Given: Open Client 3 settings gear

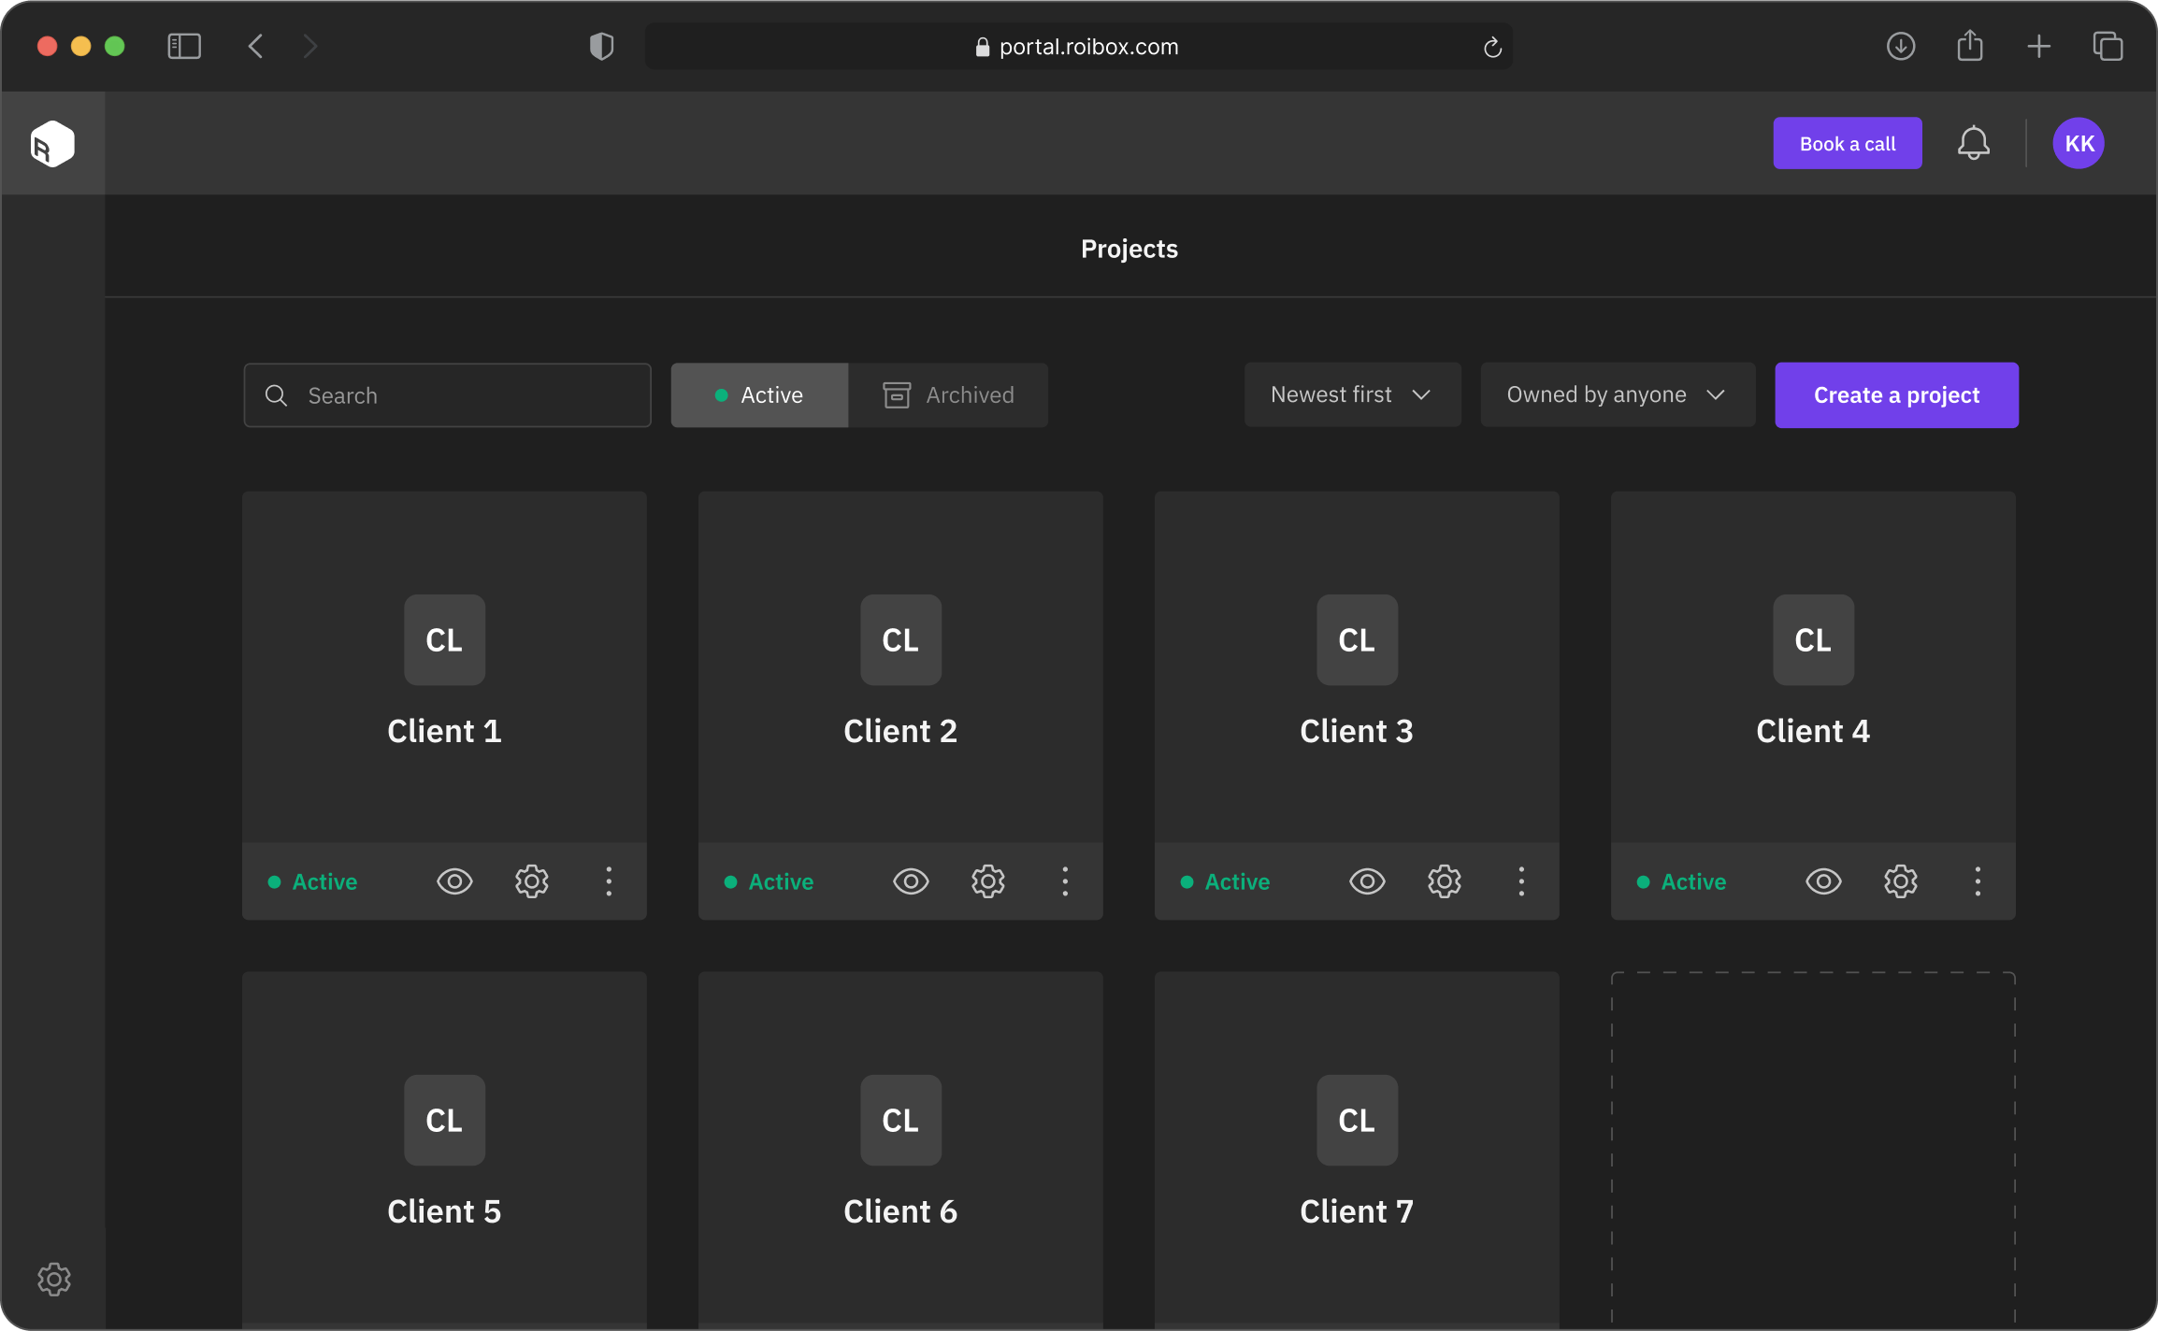Looking at the screenshot, I should (1444, 881).
